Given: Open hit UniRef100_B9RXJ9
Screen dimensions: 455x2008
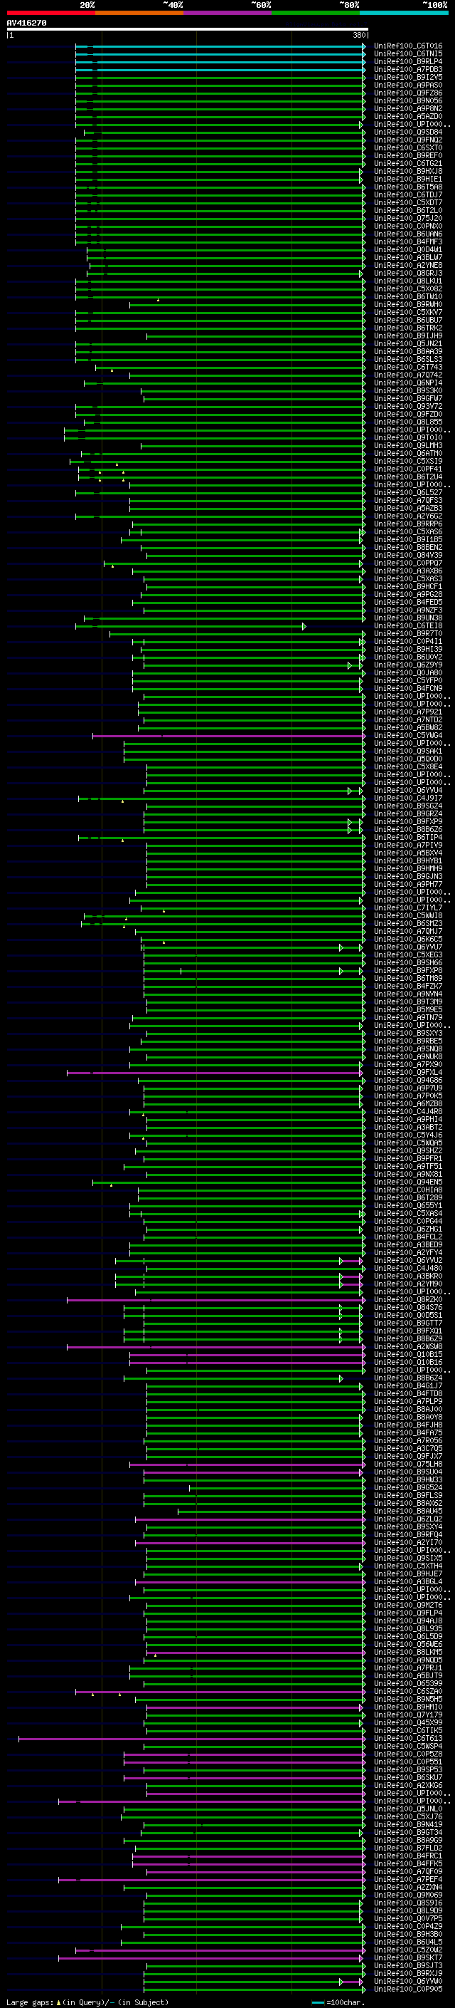Looking at the screenshot, I should tap(408, 1974).
